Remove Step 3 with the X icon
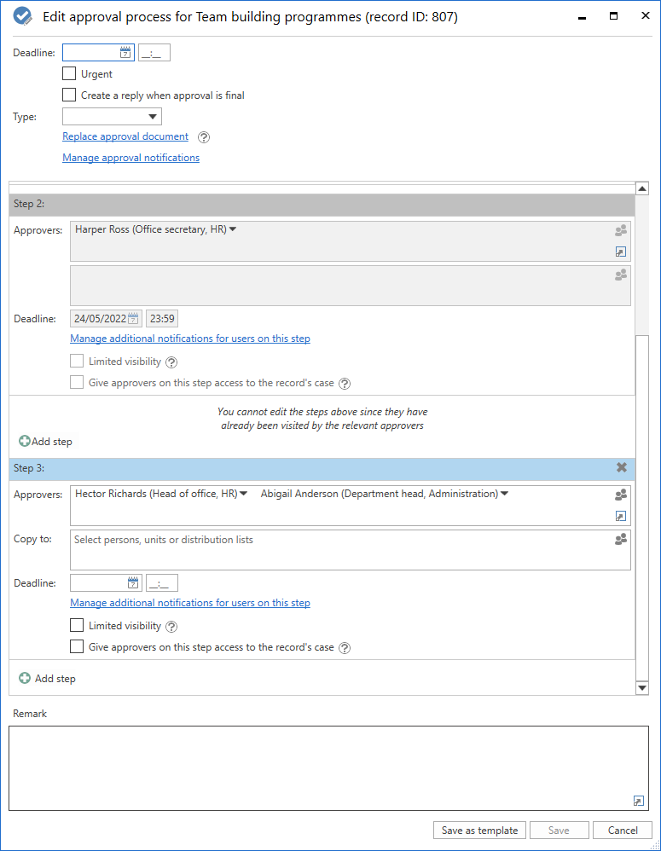Image resolution: width=661 pixels, height=851 pixels. (622, 467)
